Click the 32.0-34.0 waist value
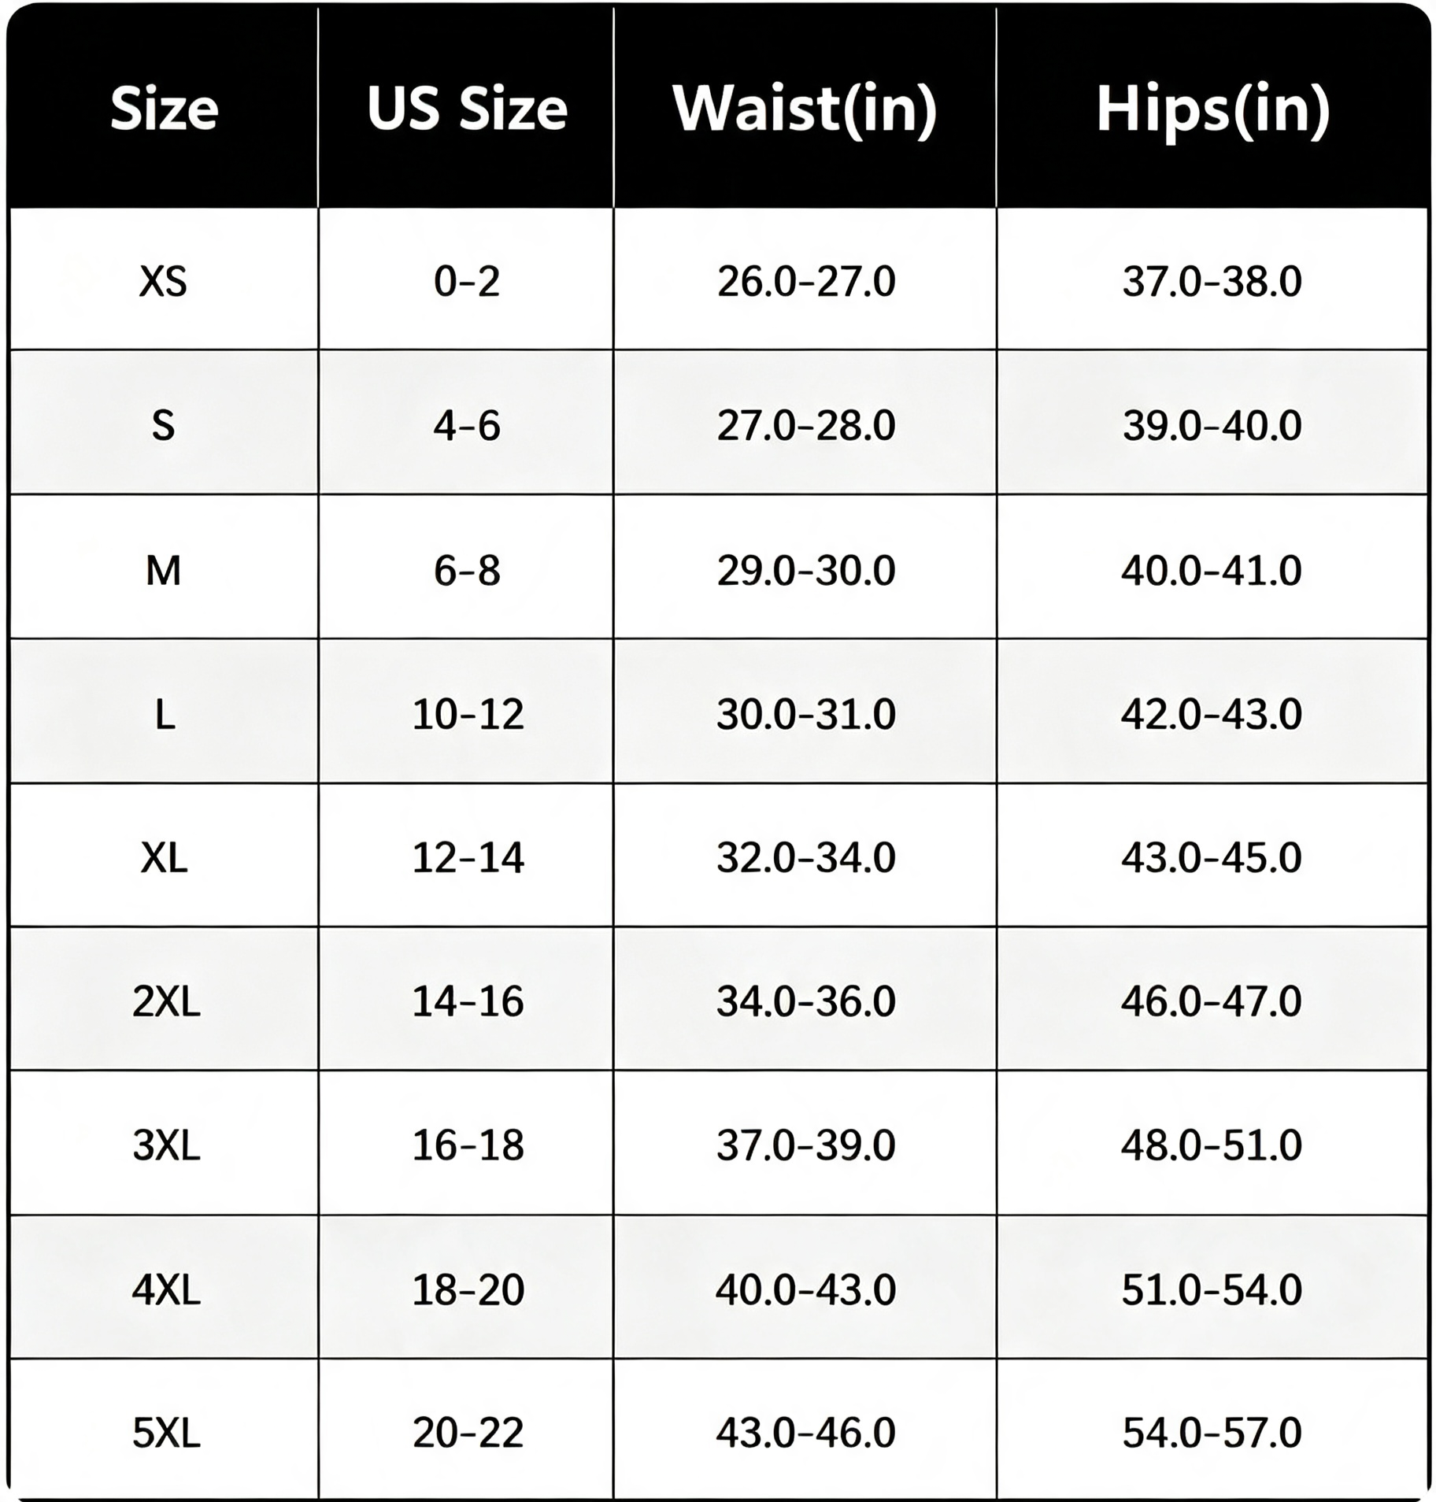The image size is (1436, 1502). coord(806,857)
